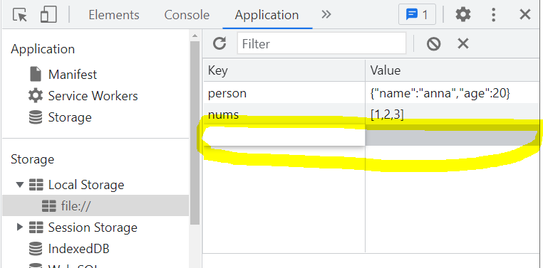
Task: Switch to the Elements tab
Action: [x=114, y=15]
